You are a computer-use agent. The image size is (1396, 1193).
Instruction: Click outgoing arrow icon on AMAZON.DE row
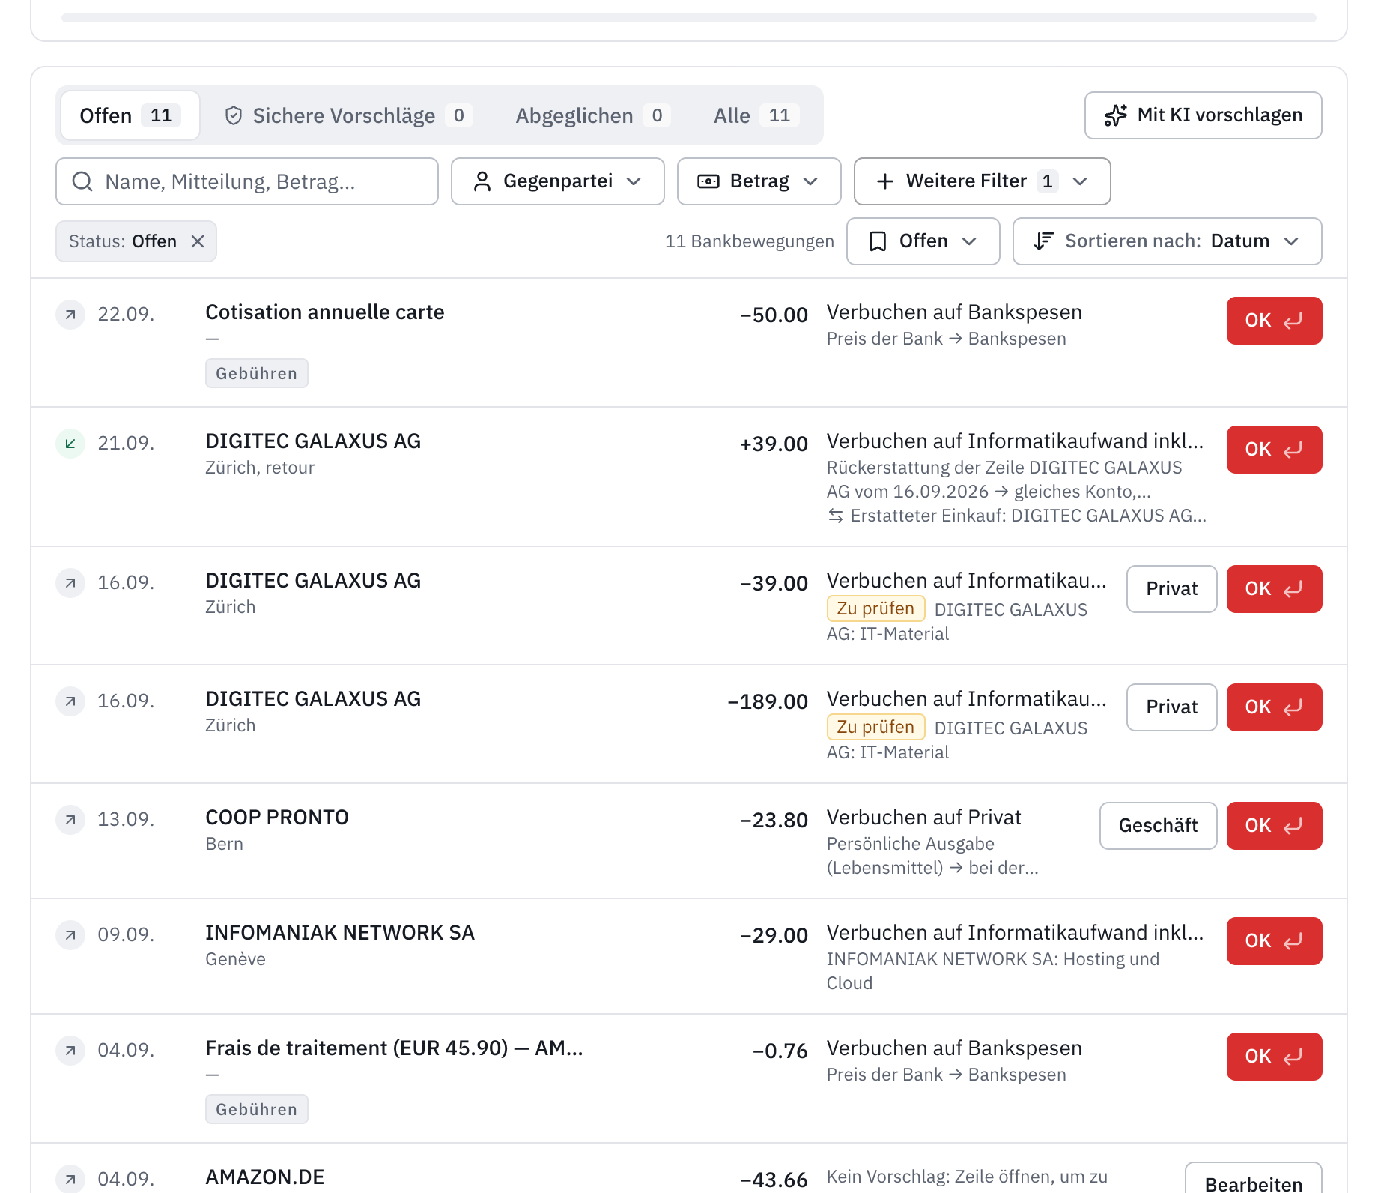point(70,1179)
